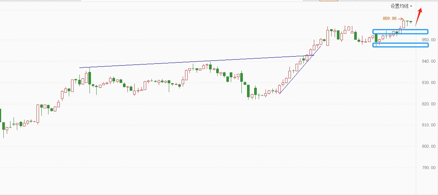Click the 859.98 high price label

click(x=390, y=18)
